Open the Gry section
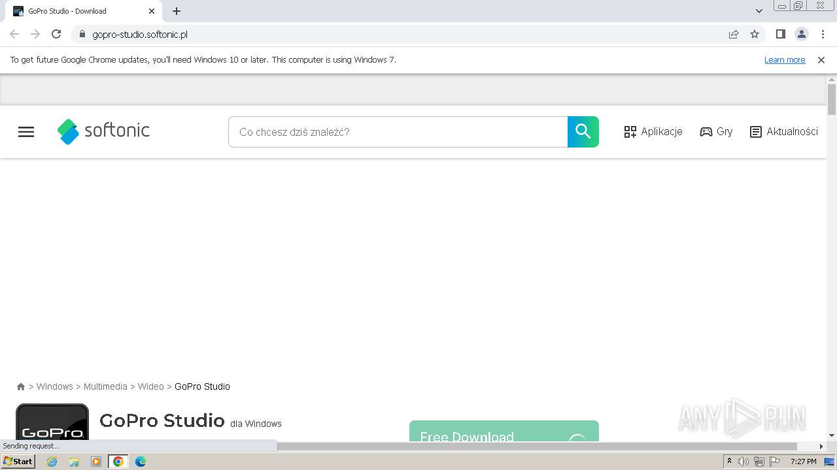The width and height of the screenshot is (837, 470). click(716, 132)
